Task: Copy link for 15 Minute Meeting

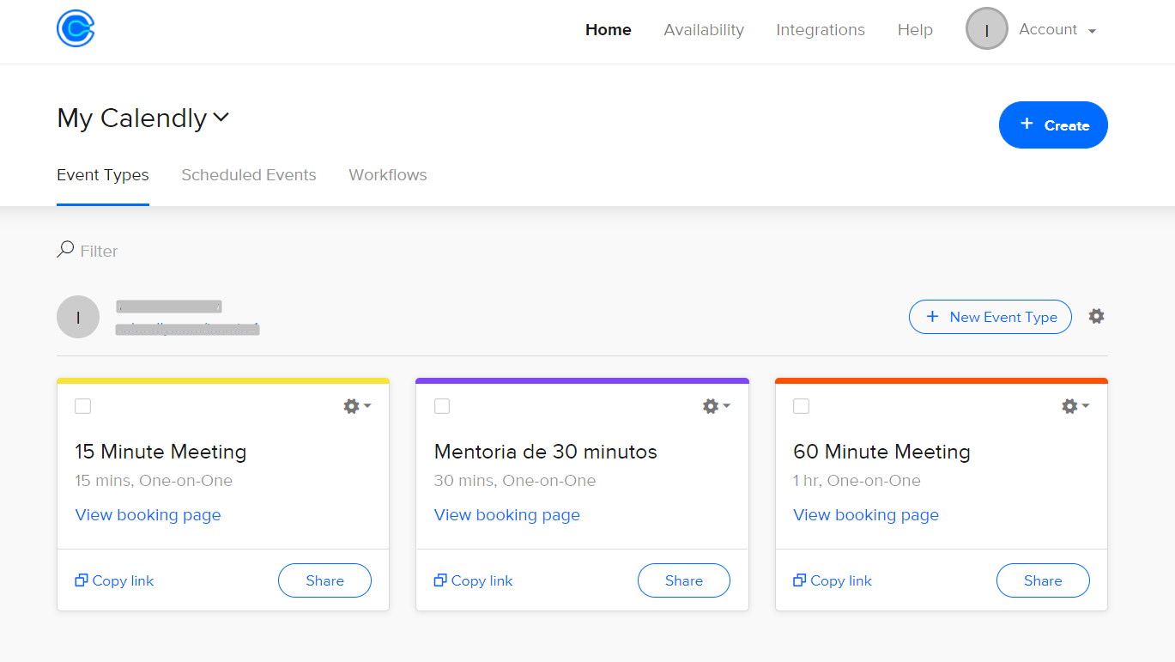Action: pos(114,580)
